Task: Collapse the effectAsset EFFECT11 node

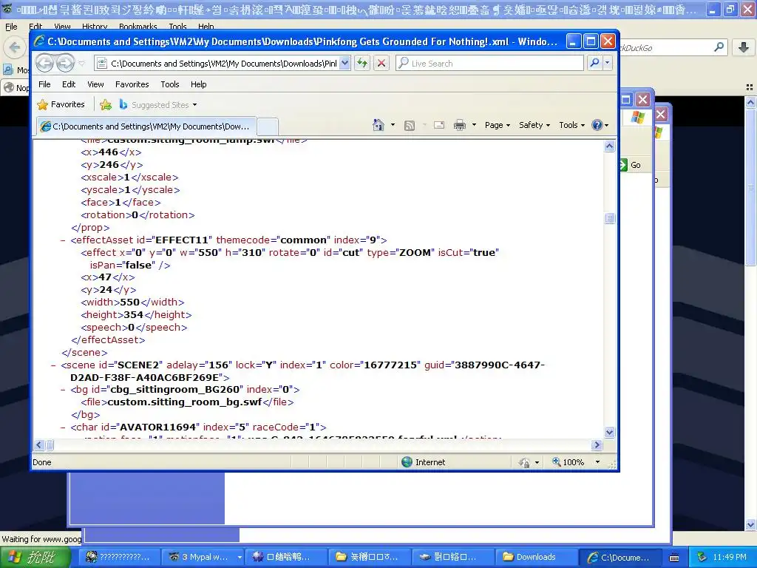Action: pos(63,240)
